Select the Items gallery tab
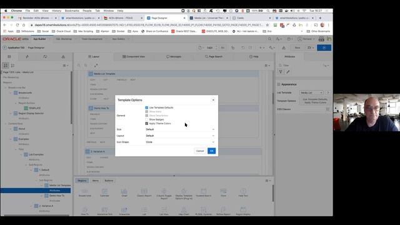 pyautogui.click(x=96, y=181)
